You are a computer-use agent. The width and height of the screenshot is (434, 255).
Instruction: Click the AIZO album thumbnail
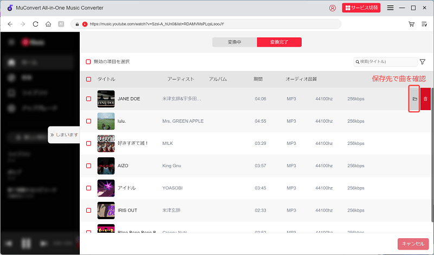click(x=106, y=165)
